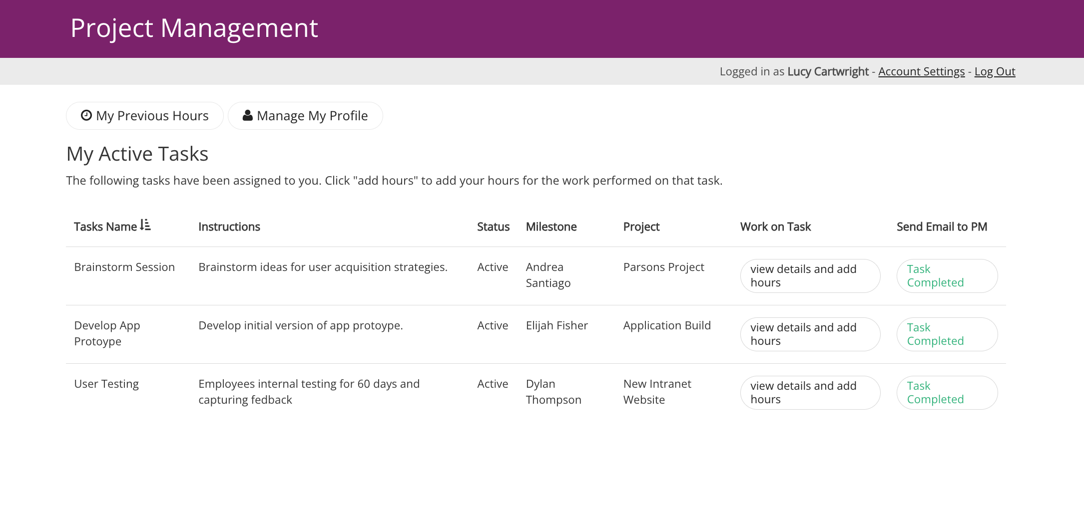Image resolution: width=1084 pixels, height=506 pixels.
Task: View details and add hours for Brainstorm Session
Action: tap(810, 276)
